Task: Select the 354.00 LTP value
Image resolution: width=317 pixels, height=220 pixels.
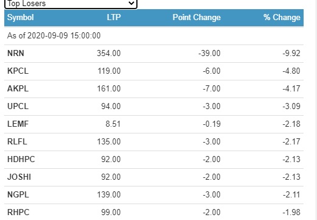Action: coord(109,54)
